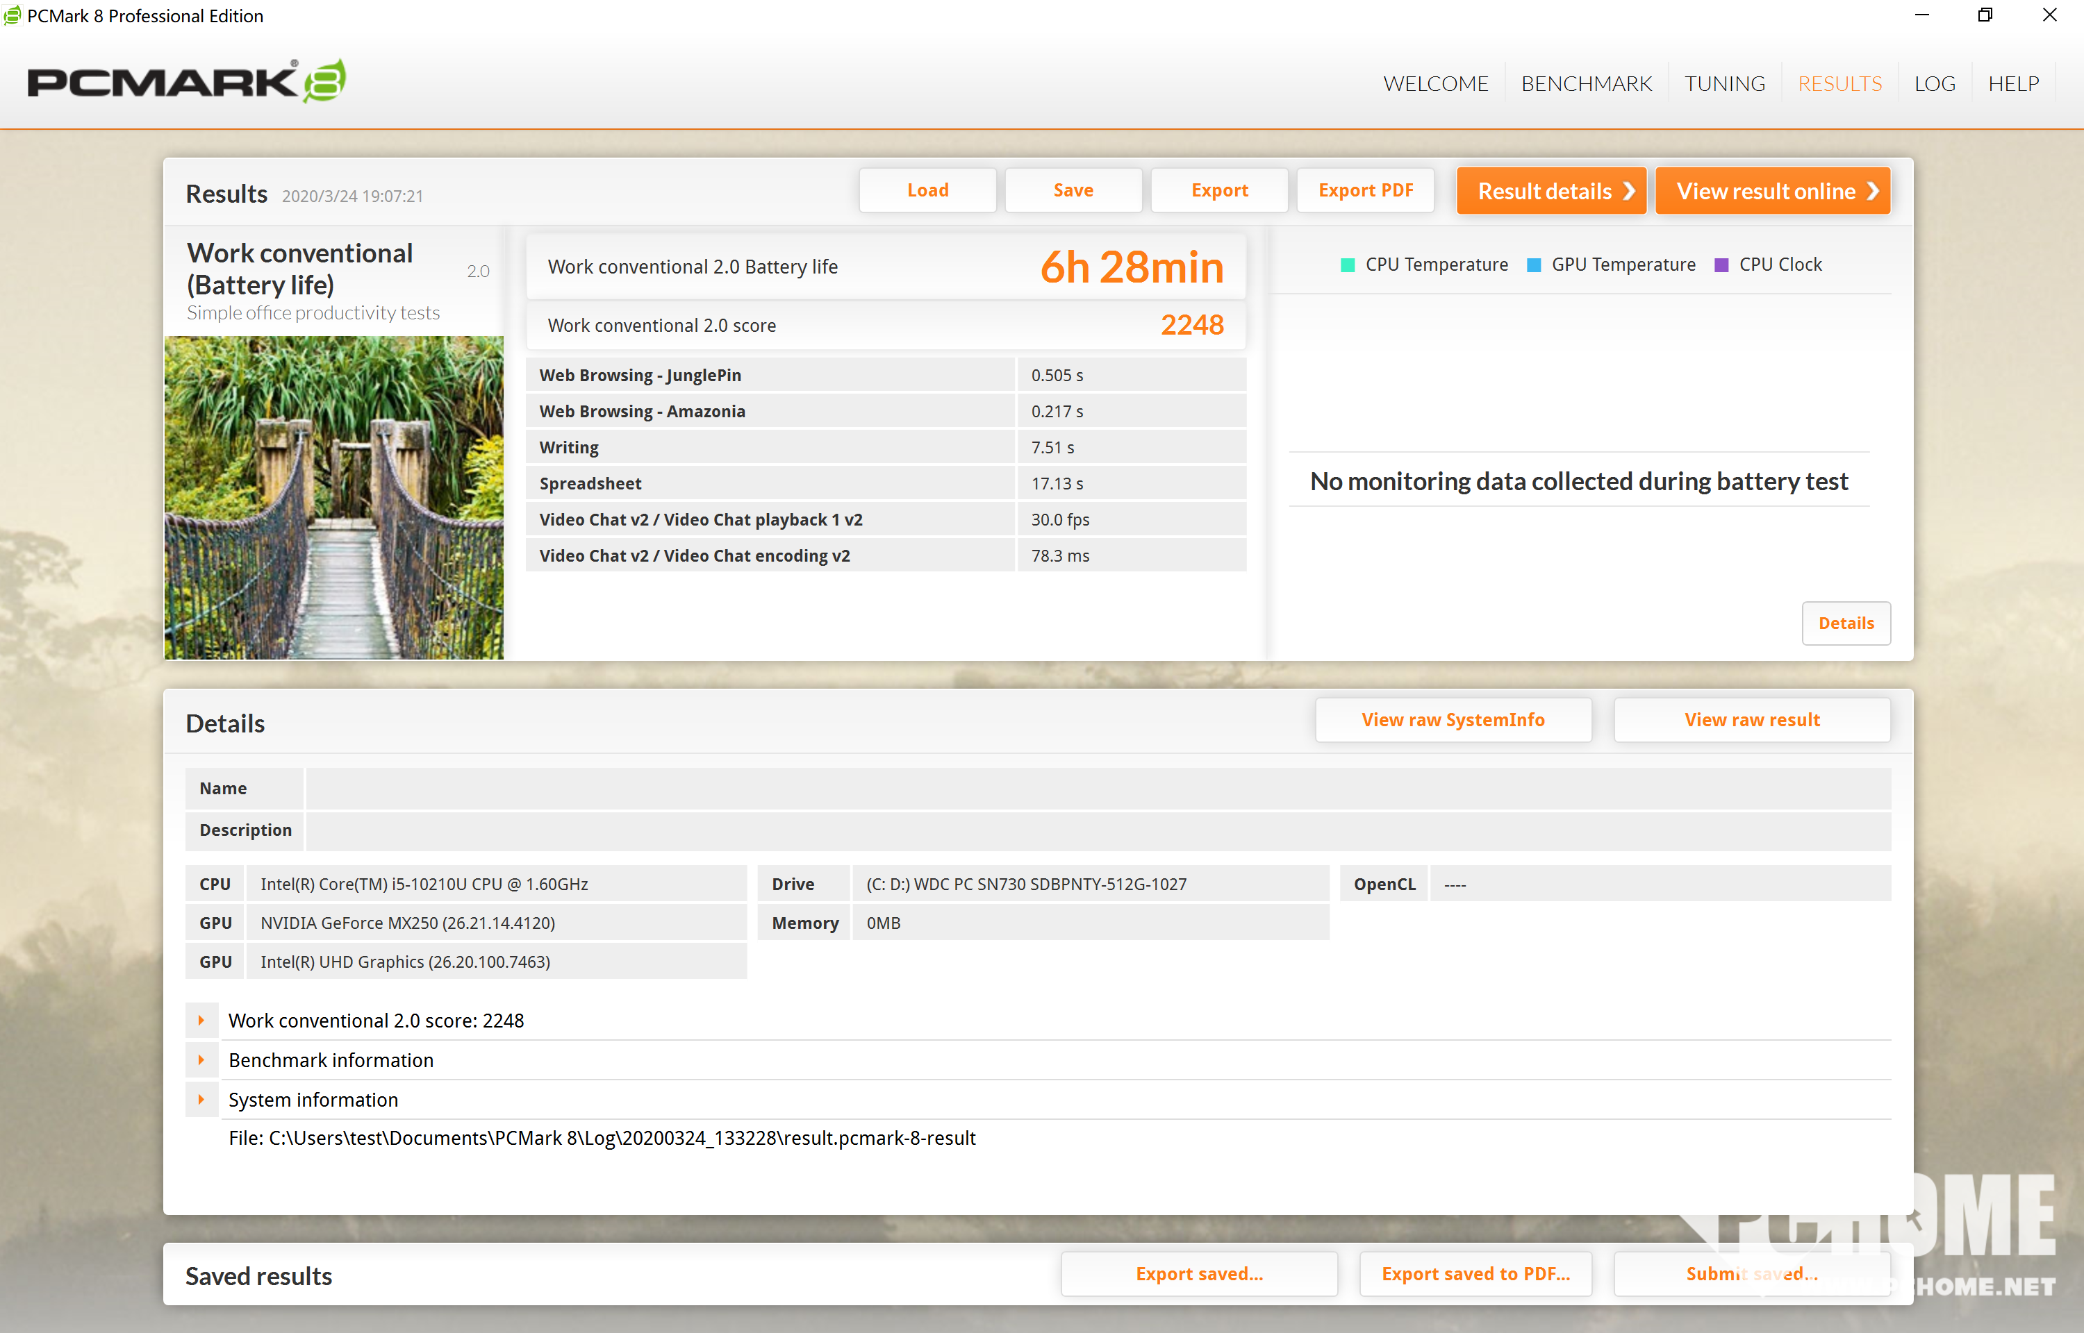Click the results timestamp 2020/3/24 19:07:21
Image resolution: width=2084 pixels, height=1333 pixels.
click(x=352, y=196)
